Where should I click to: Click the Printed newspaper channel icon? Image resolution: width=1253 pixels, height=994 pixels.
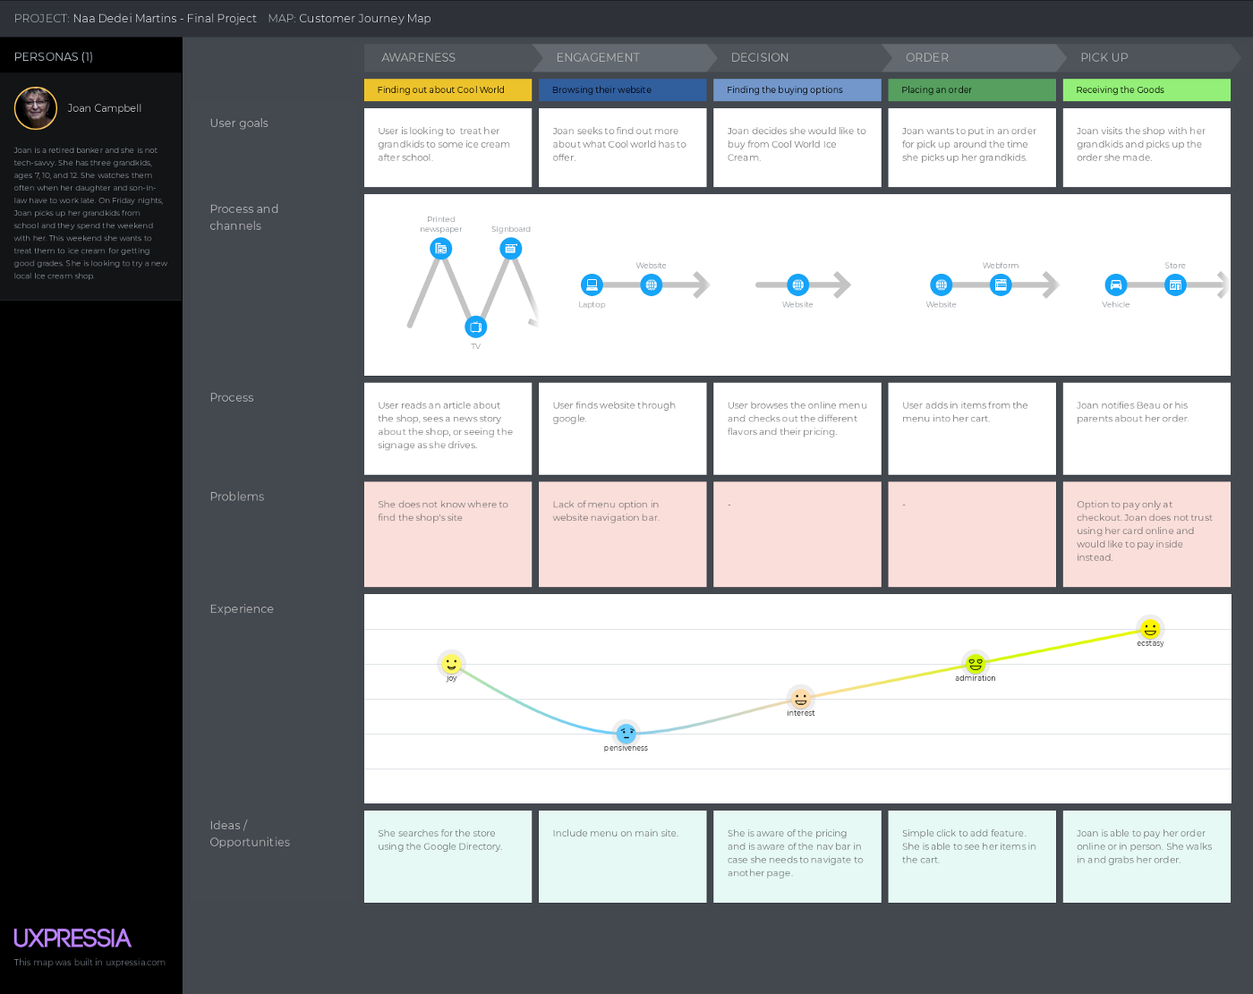440,249
